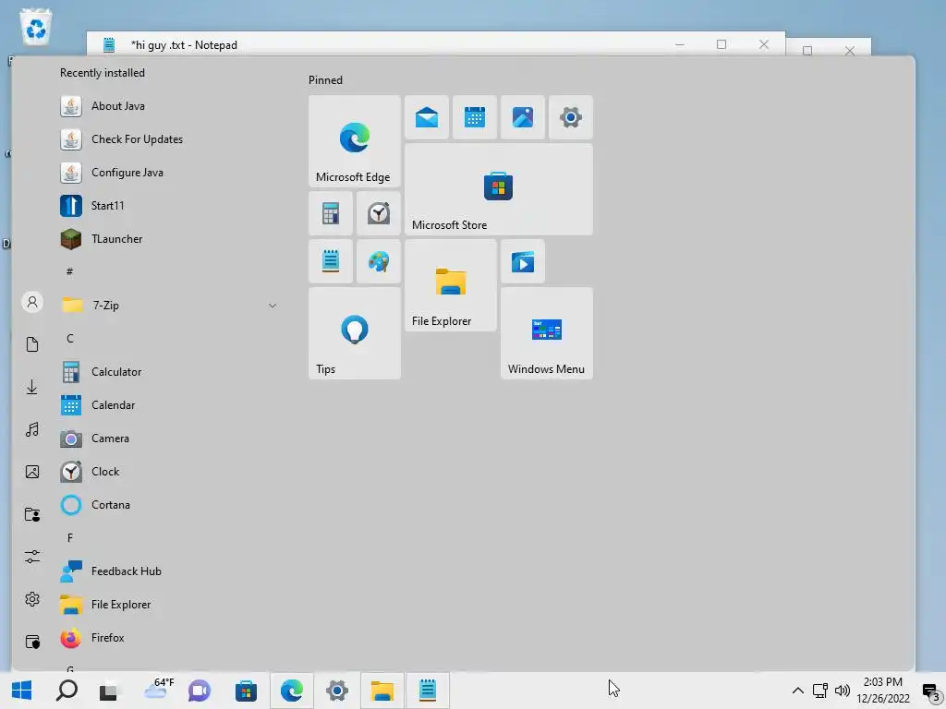Open Calendar in the app list
This screenshot has height=709, width=946.
169,405
